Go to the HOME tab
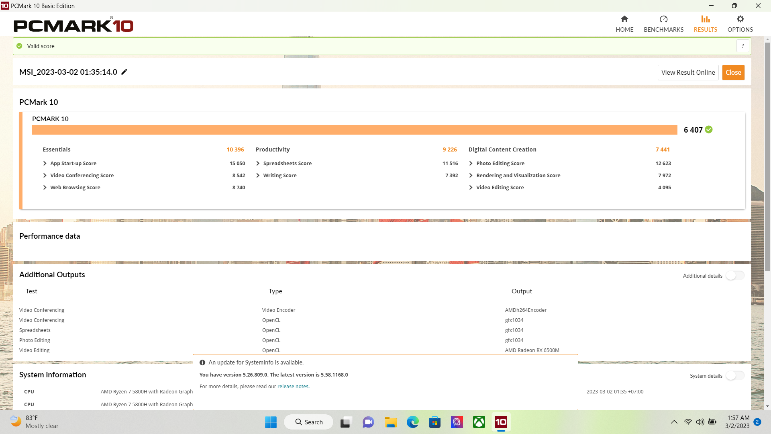 pos(624,24)
